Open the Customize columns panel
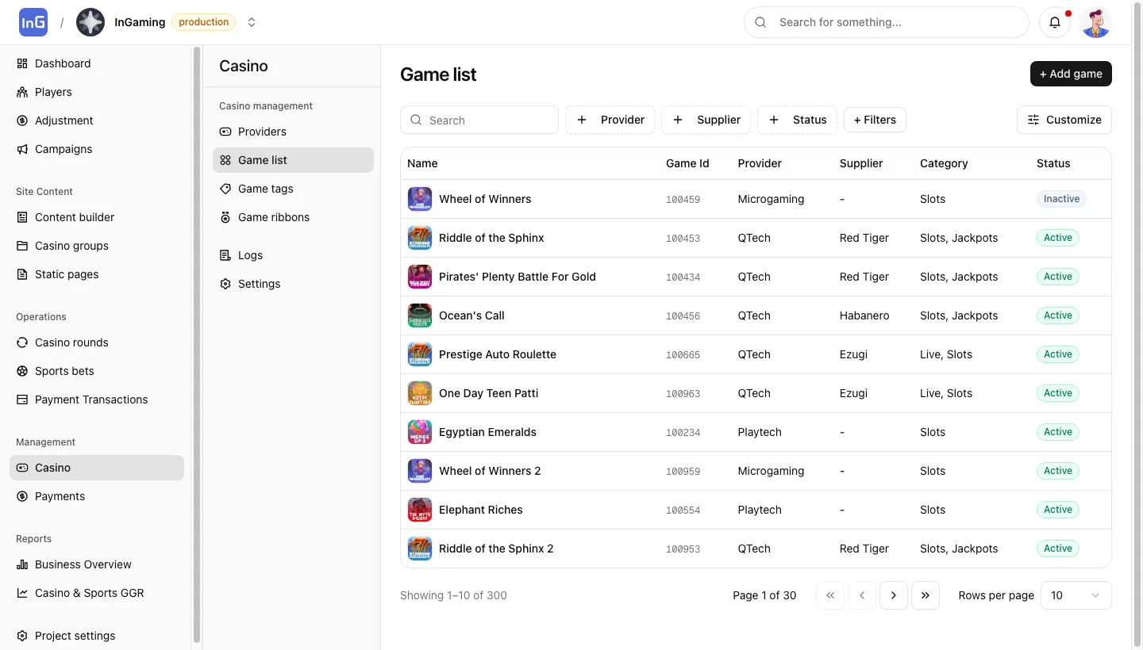This screenshot has height=650, width=1143. click(x=1064, y=120)
